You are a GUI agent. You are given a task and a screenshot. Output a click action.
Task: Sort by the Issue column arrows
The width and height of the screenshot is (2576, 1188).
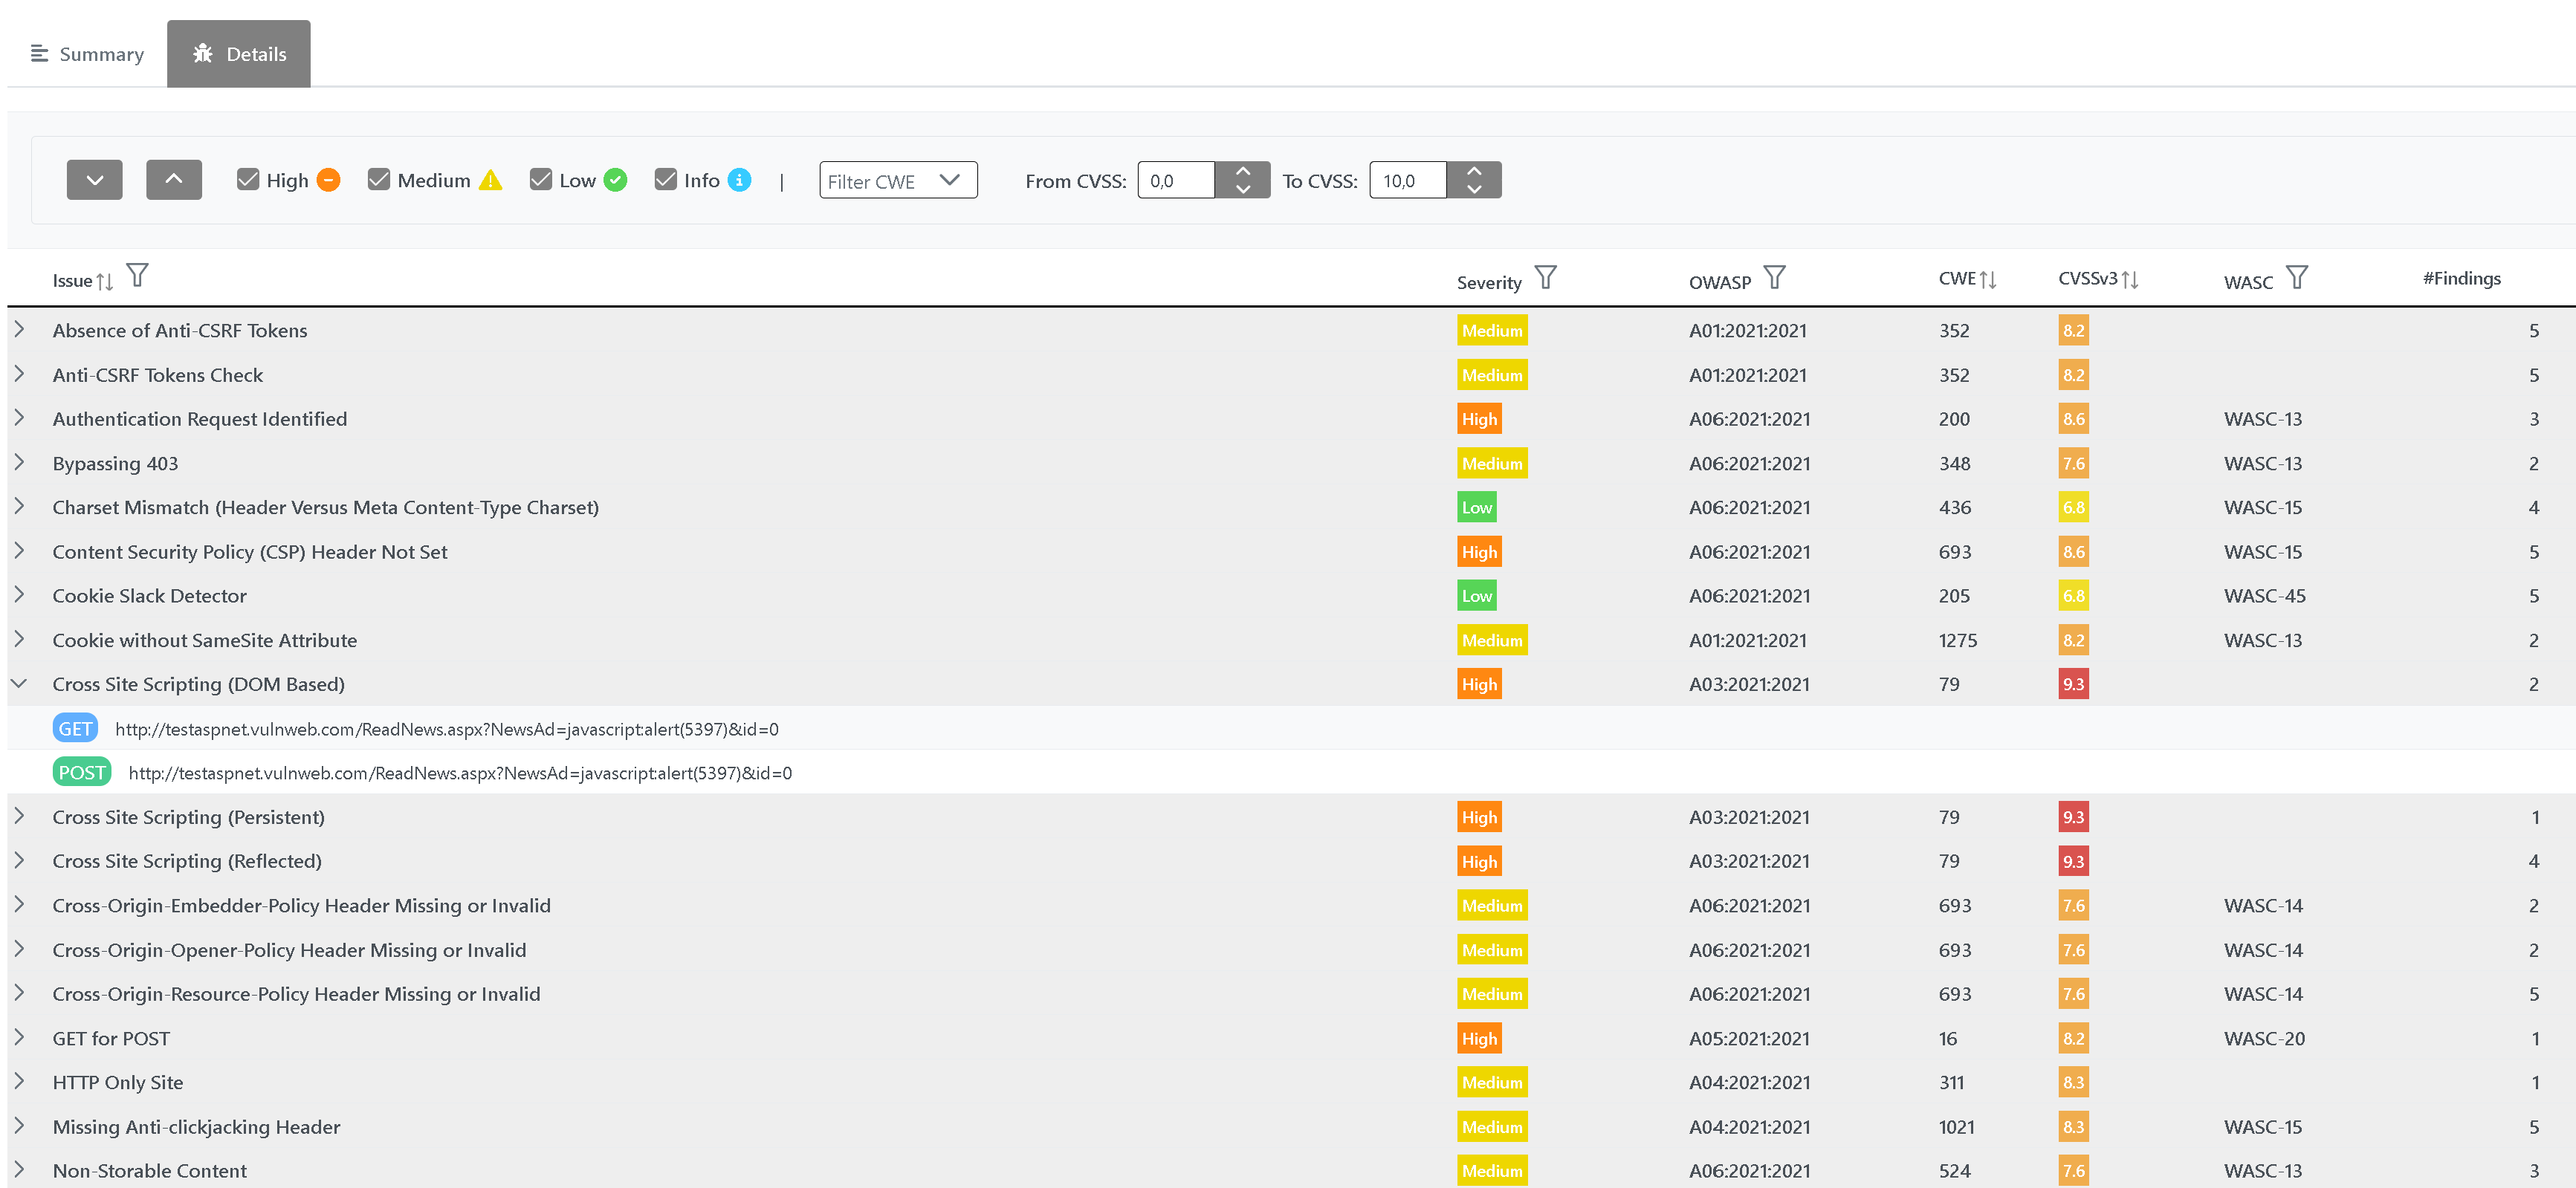[104, 282]
